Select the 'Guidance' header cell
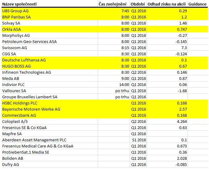 (x=197, y=4)
